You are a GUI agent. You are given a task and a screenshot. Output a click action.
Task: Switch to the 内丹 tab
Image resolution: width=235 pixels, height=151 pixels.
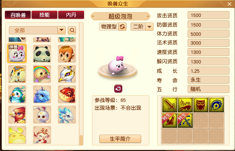pyautogui.click(x=71, y=15)
